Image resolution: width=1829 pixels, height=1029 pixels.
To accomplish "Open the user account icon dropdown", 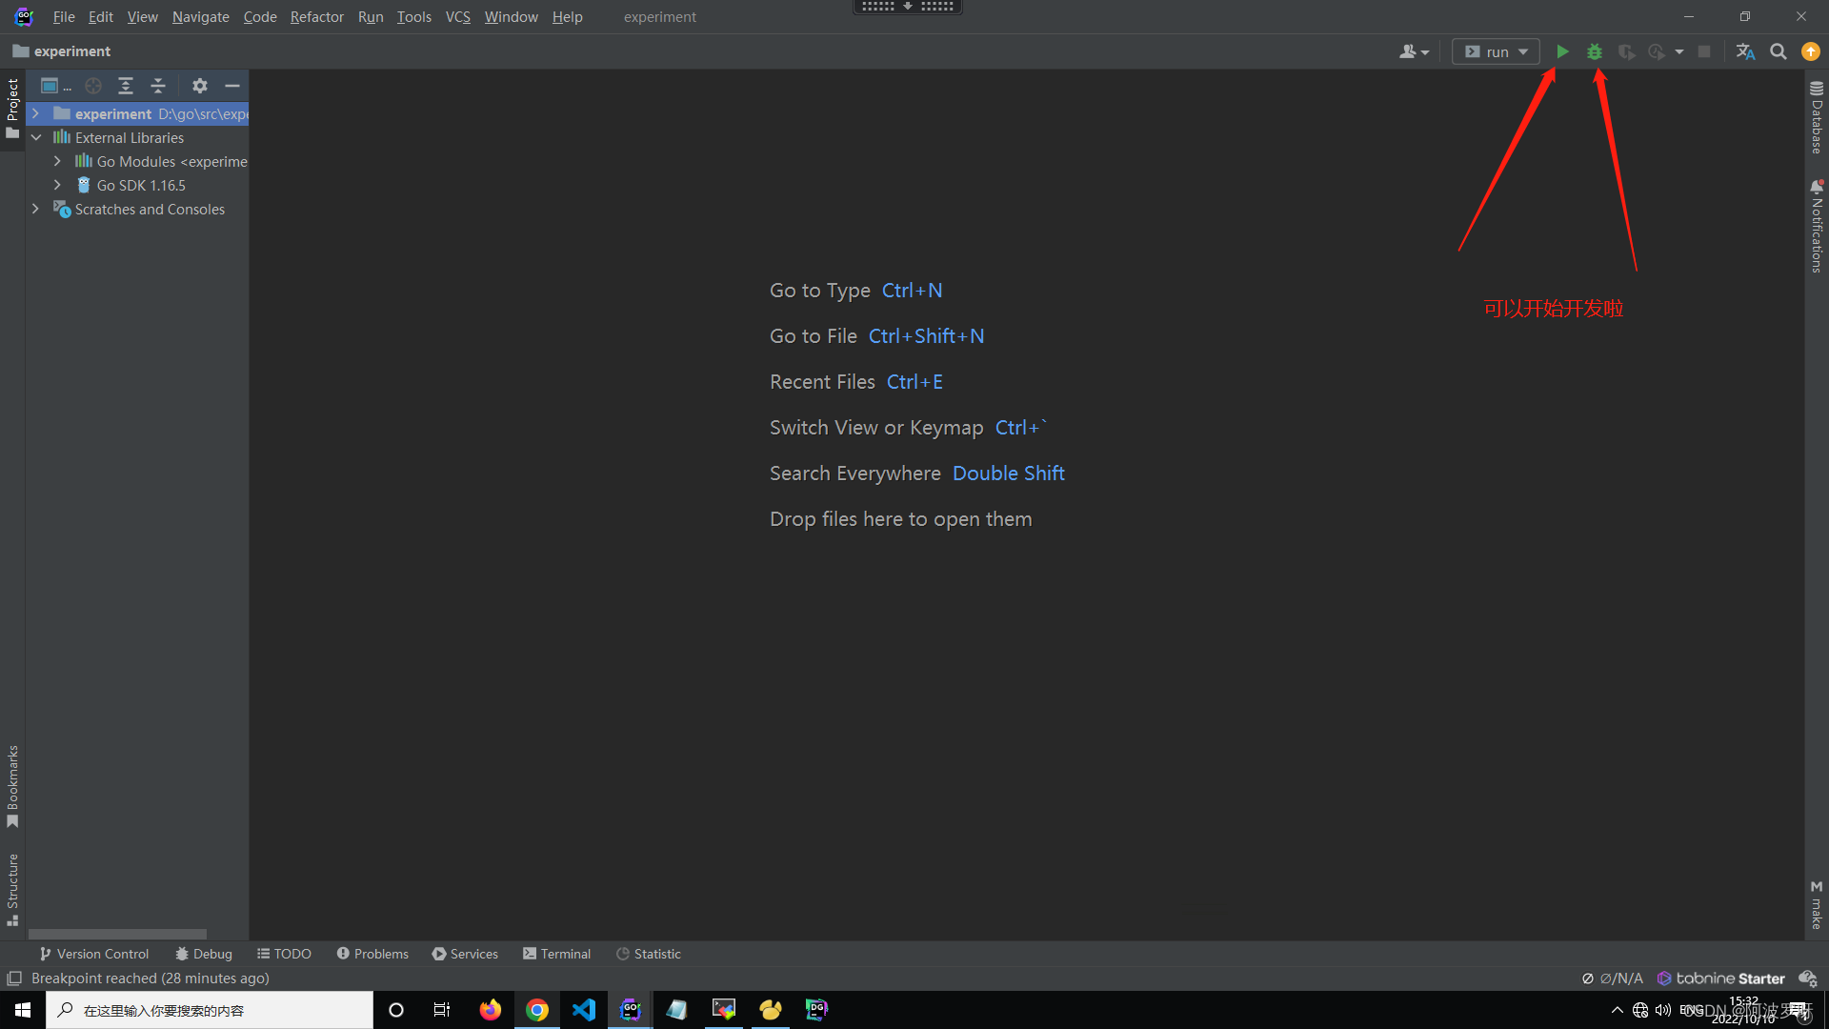I will tap(1414, 51).
